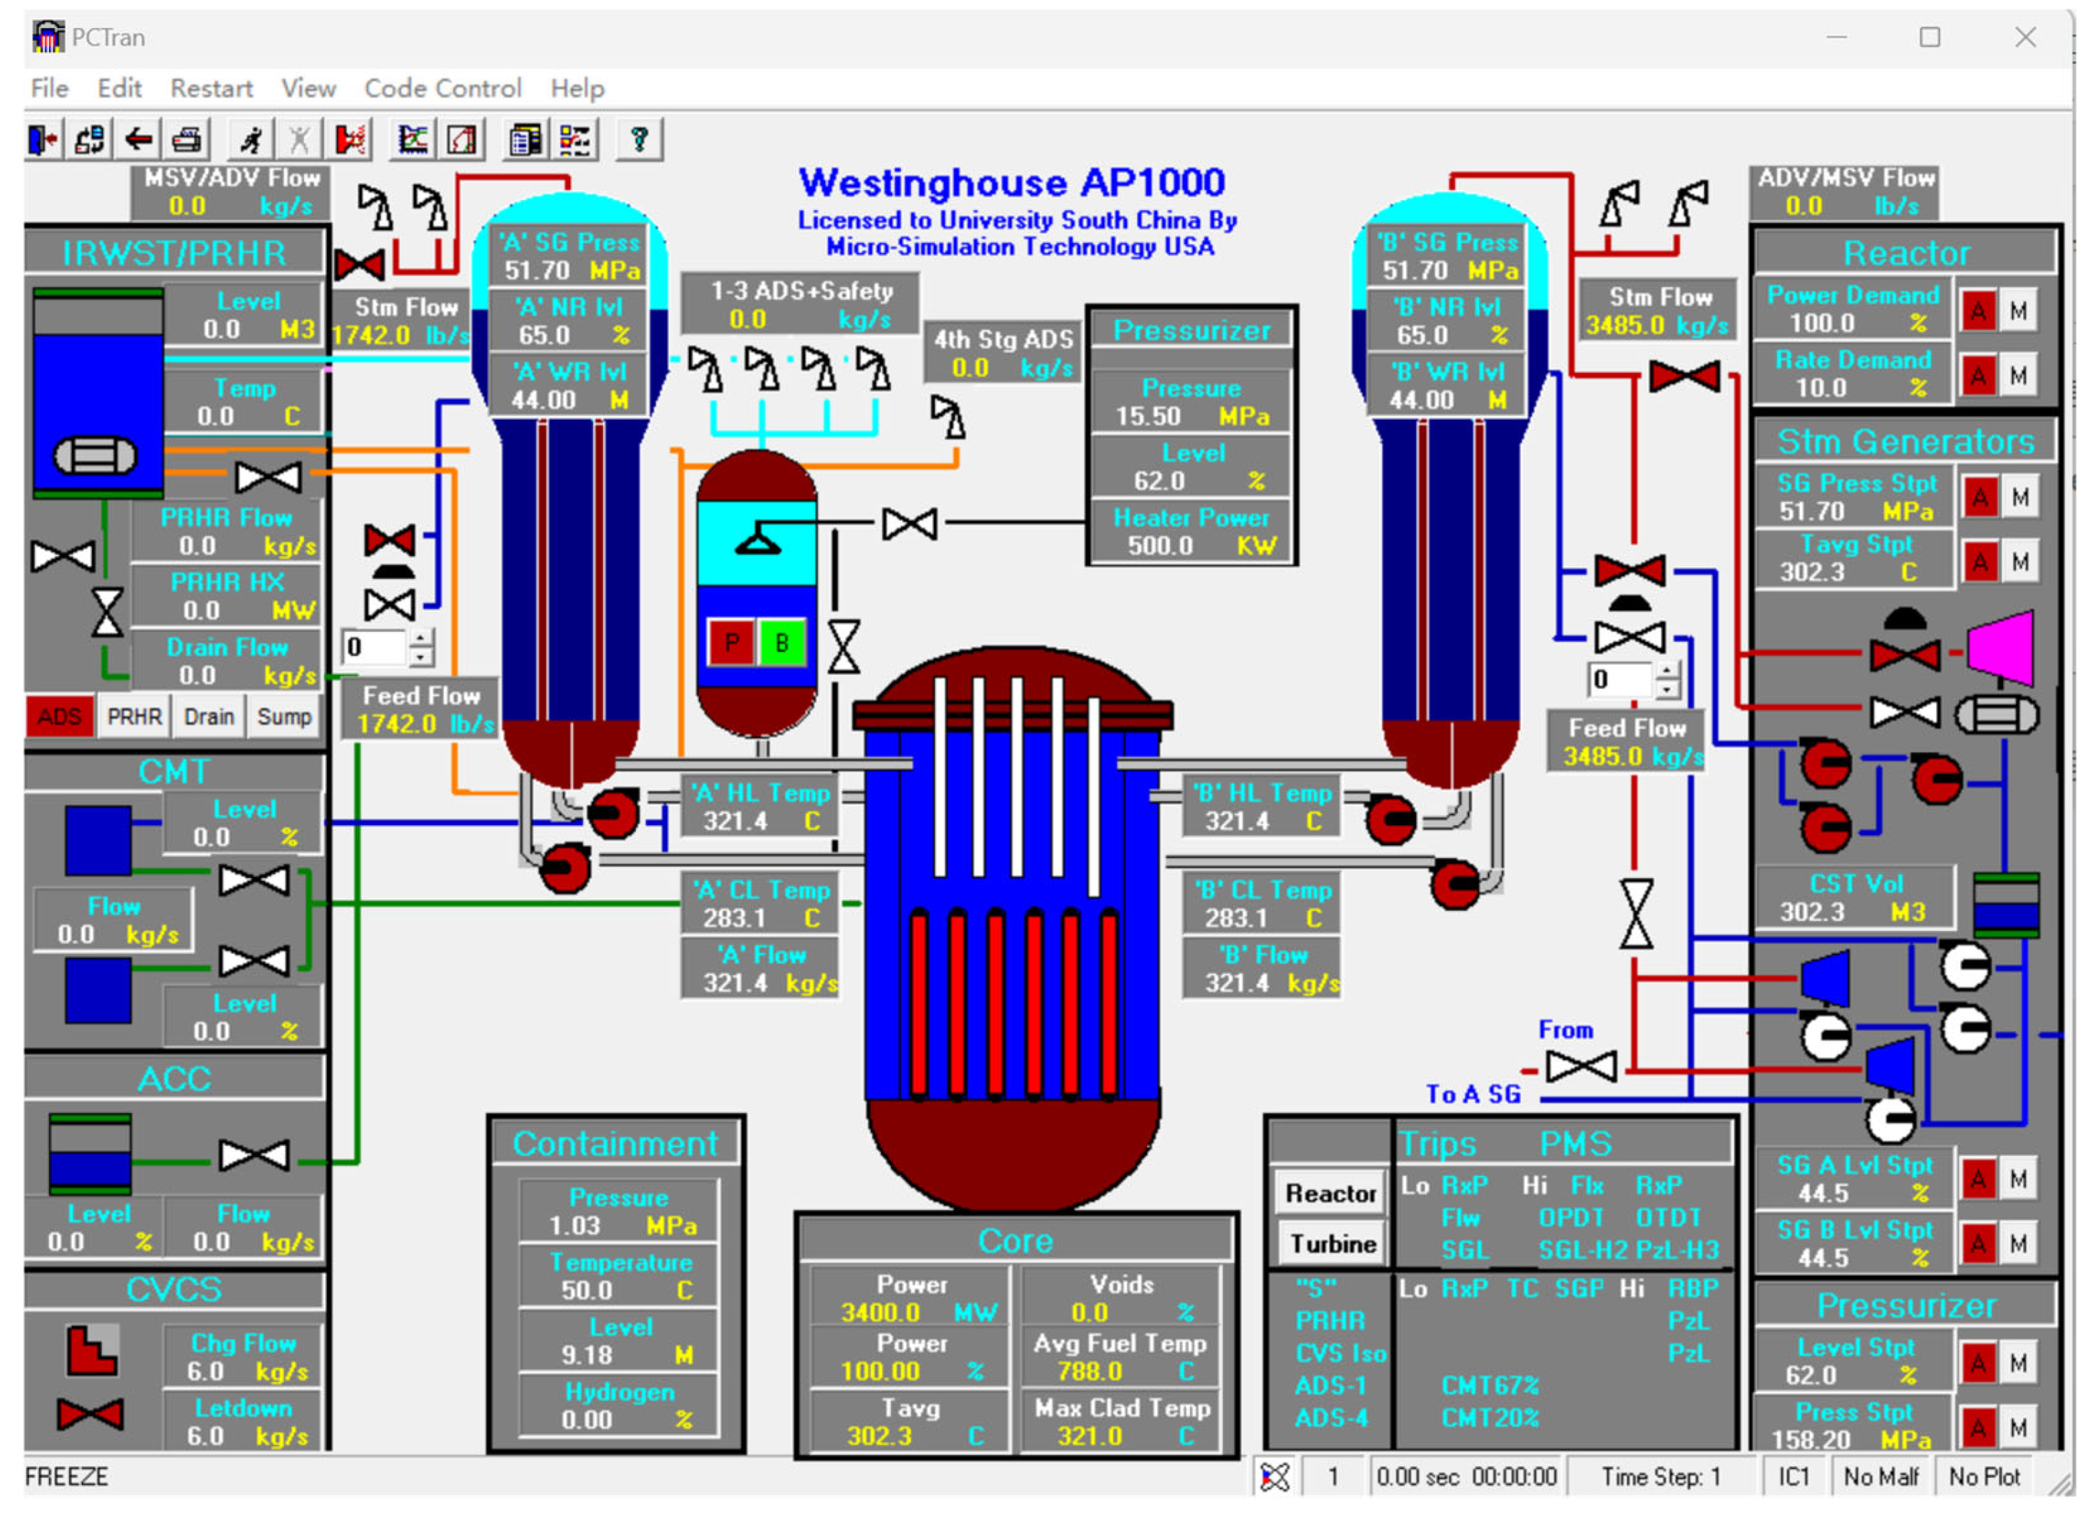This screenshot has width=2085, height=1514.
Task: Click the red back arrow toolbar icon
Action: [x=139, y=140]
